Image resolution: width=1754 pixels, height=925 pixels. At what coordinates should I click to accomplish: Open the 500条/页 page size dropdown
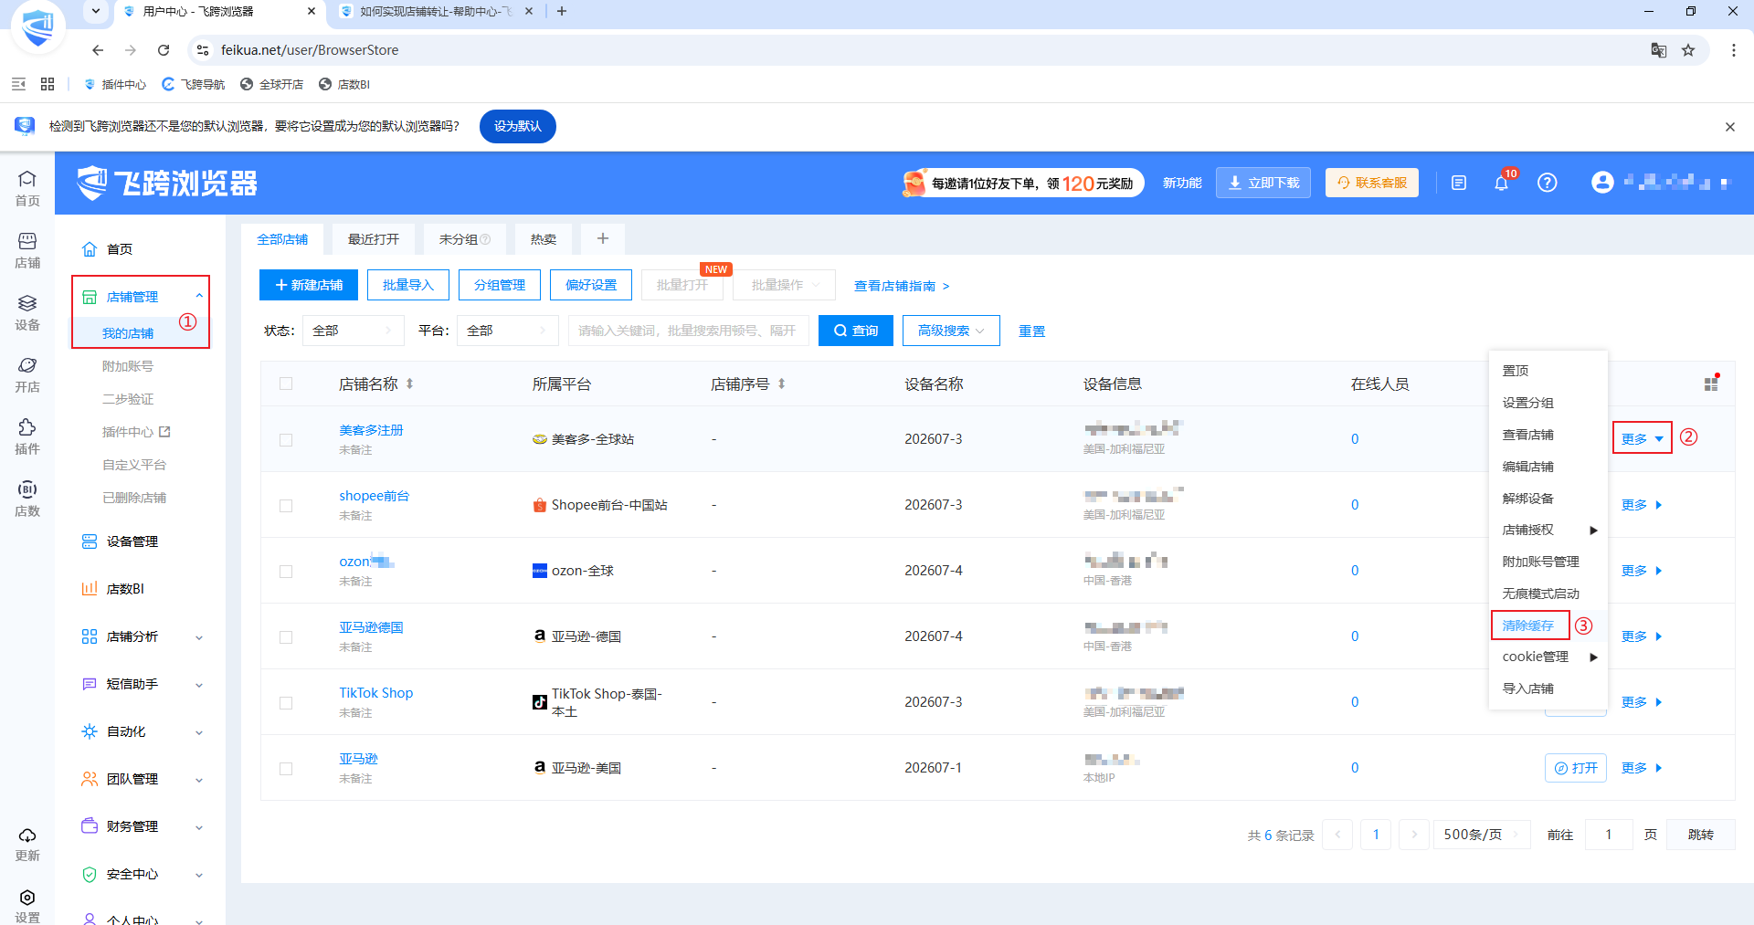1481,835
